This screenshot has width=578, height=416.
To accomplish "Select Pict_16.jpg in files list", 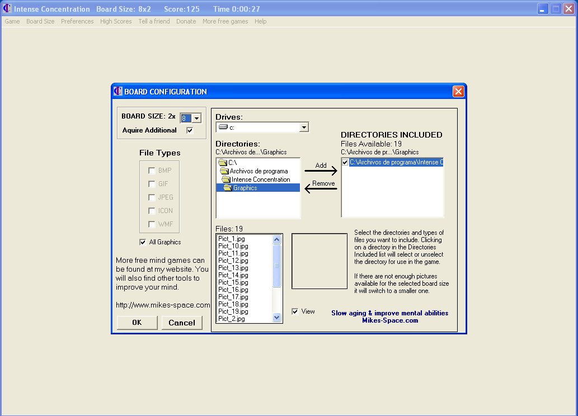I will point(233,290).
